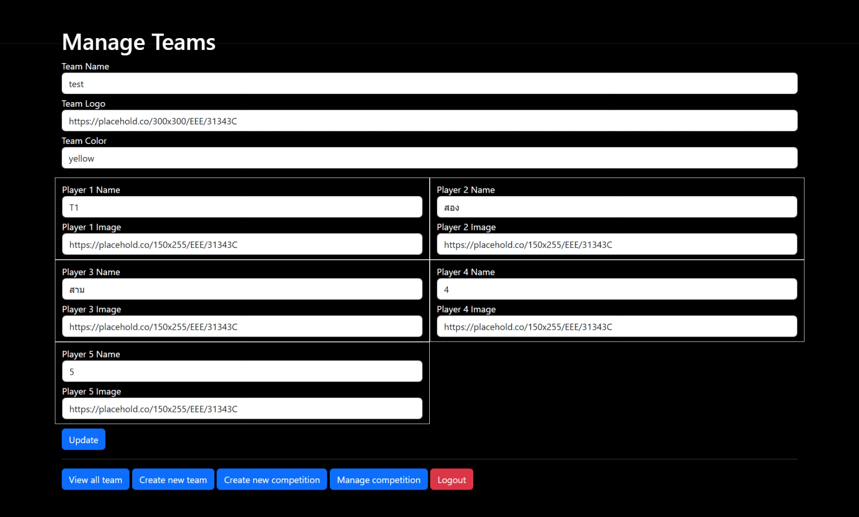The image size is (859, 517).
Task: Click the Create new team button
Action: (x=173, y=479)
